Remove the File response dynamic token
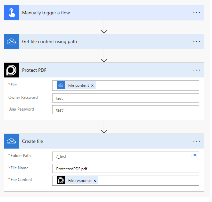212x202 pixels. (x=95, y=181)
